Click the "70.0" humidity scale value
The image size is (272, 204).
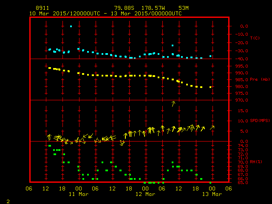pyautogui.click(x=243, y=162)
